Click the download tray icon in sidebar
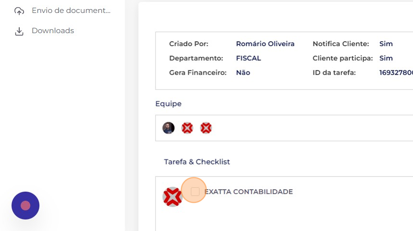The height and width of the screenshot is (231, 413). (x=19, y=31)
